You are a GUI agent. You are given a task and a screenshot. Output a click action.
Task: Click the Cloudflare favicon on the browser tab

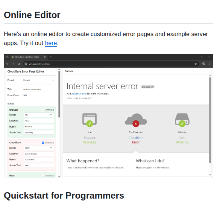(13, 57)
